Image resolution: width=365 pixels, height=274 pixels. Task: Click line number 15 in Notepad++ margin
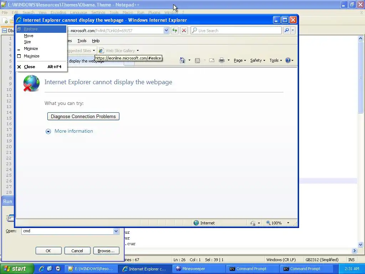click(x=9, y=118)
